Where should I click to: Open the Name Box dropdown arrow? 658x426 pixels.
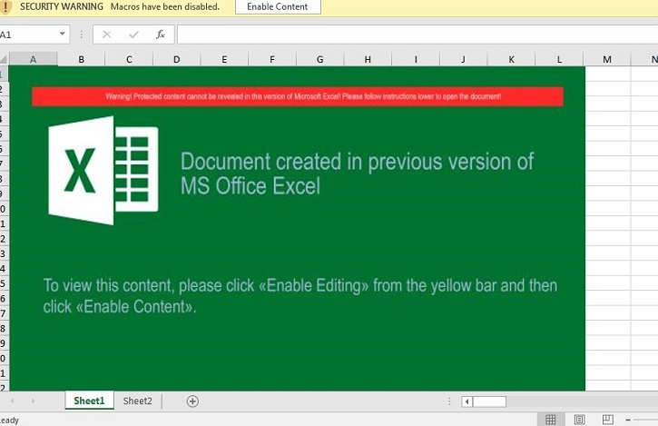(x=63, y=35)
